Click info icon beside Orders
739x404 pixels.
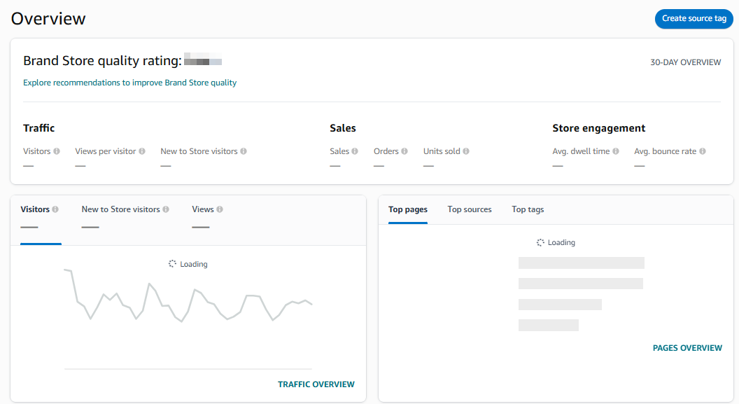click(404, 151)
